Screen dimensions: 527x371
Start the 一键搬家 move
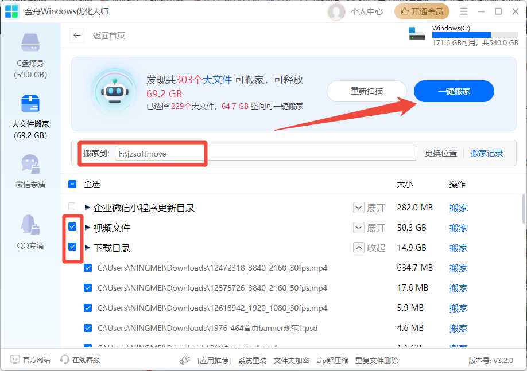[x=454, y=91]
